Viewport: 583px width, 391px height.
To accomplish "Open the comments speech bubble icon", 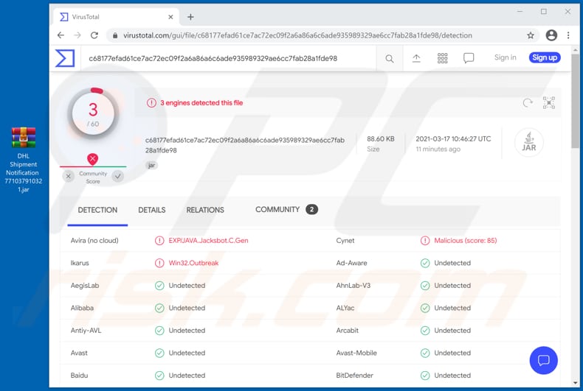I will 469,58.
